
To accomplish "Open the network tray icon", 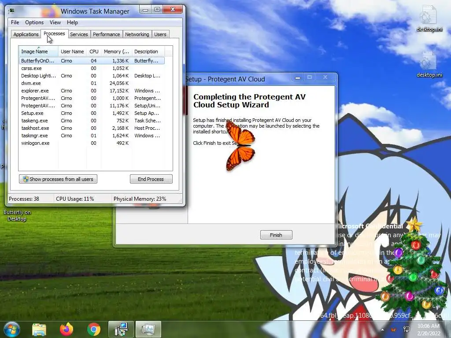I will 407,329.
